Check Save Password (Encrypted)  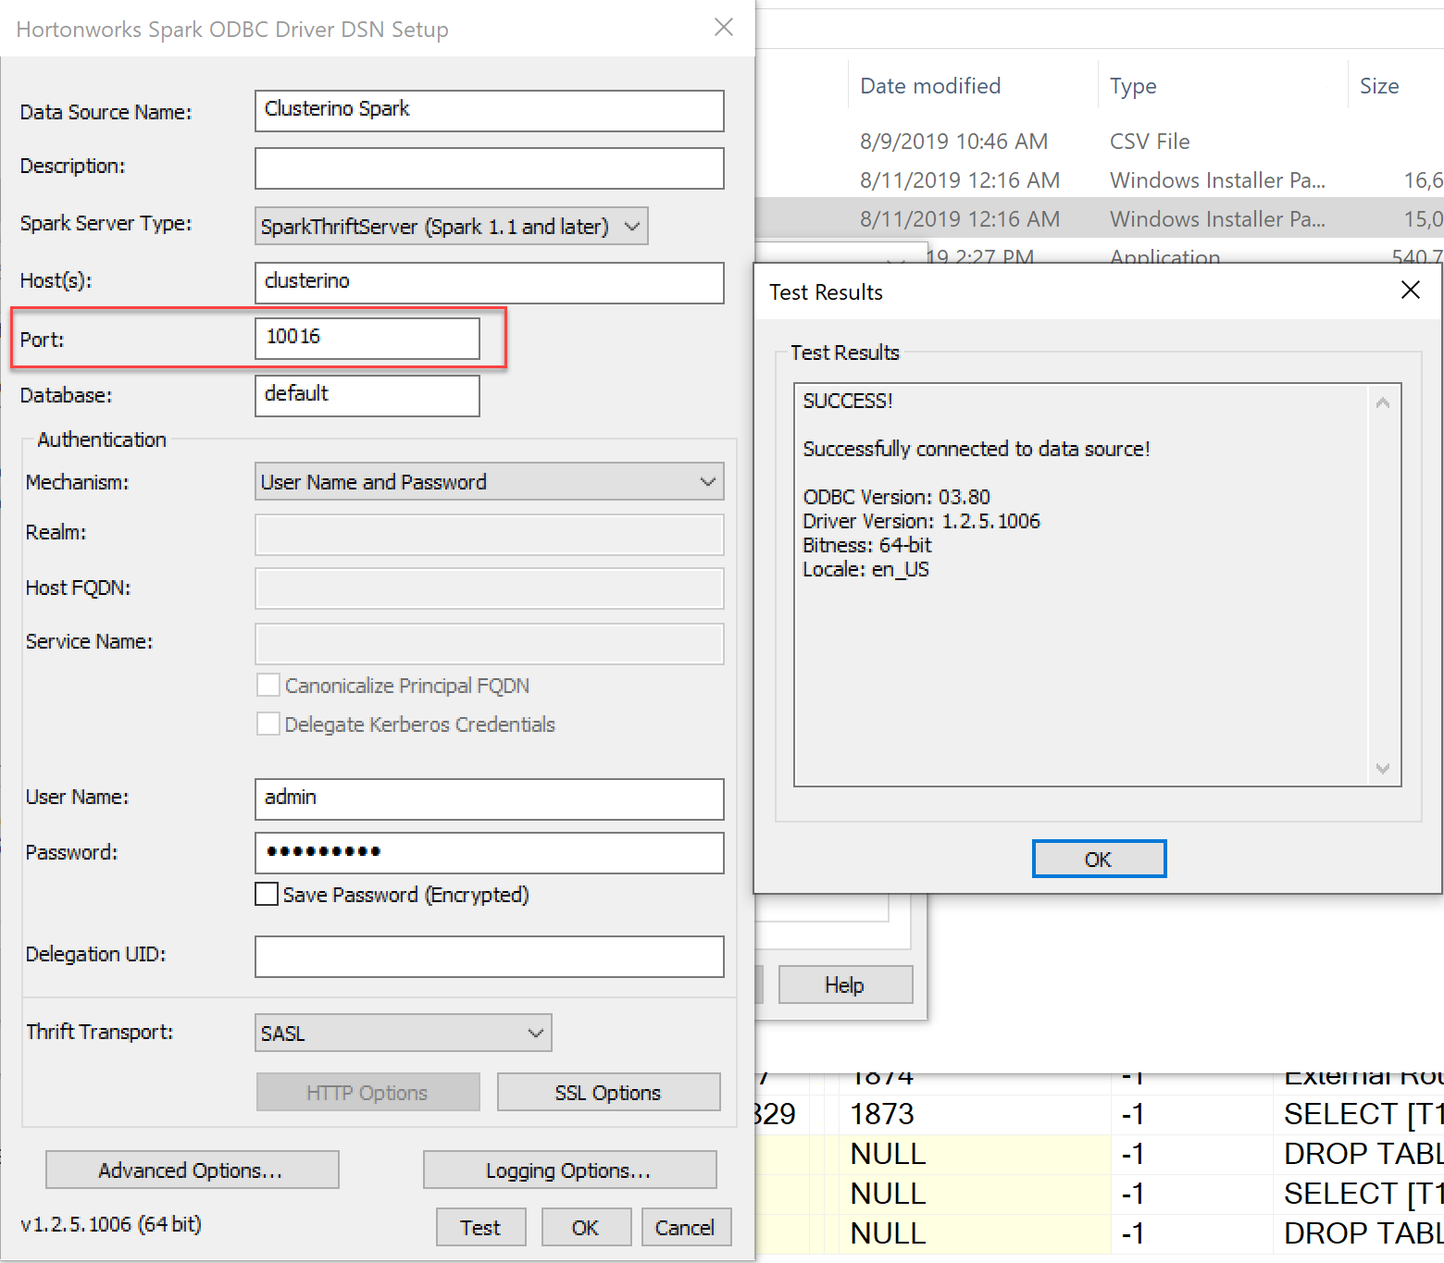tap(266, 894)
